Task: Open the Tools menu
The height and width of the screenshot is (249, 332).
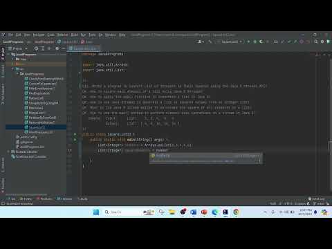Action: (92, 35)
